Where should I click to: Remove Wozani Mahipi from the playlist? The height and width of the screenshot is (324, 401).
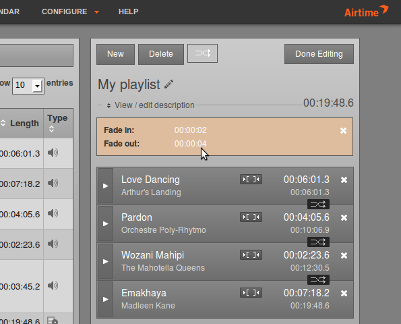[x=344, y=255]
